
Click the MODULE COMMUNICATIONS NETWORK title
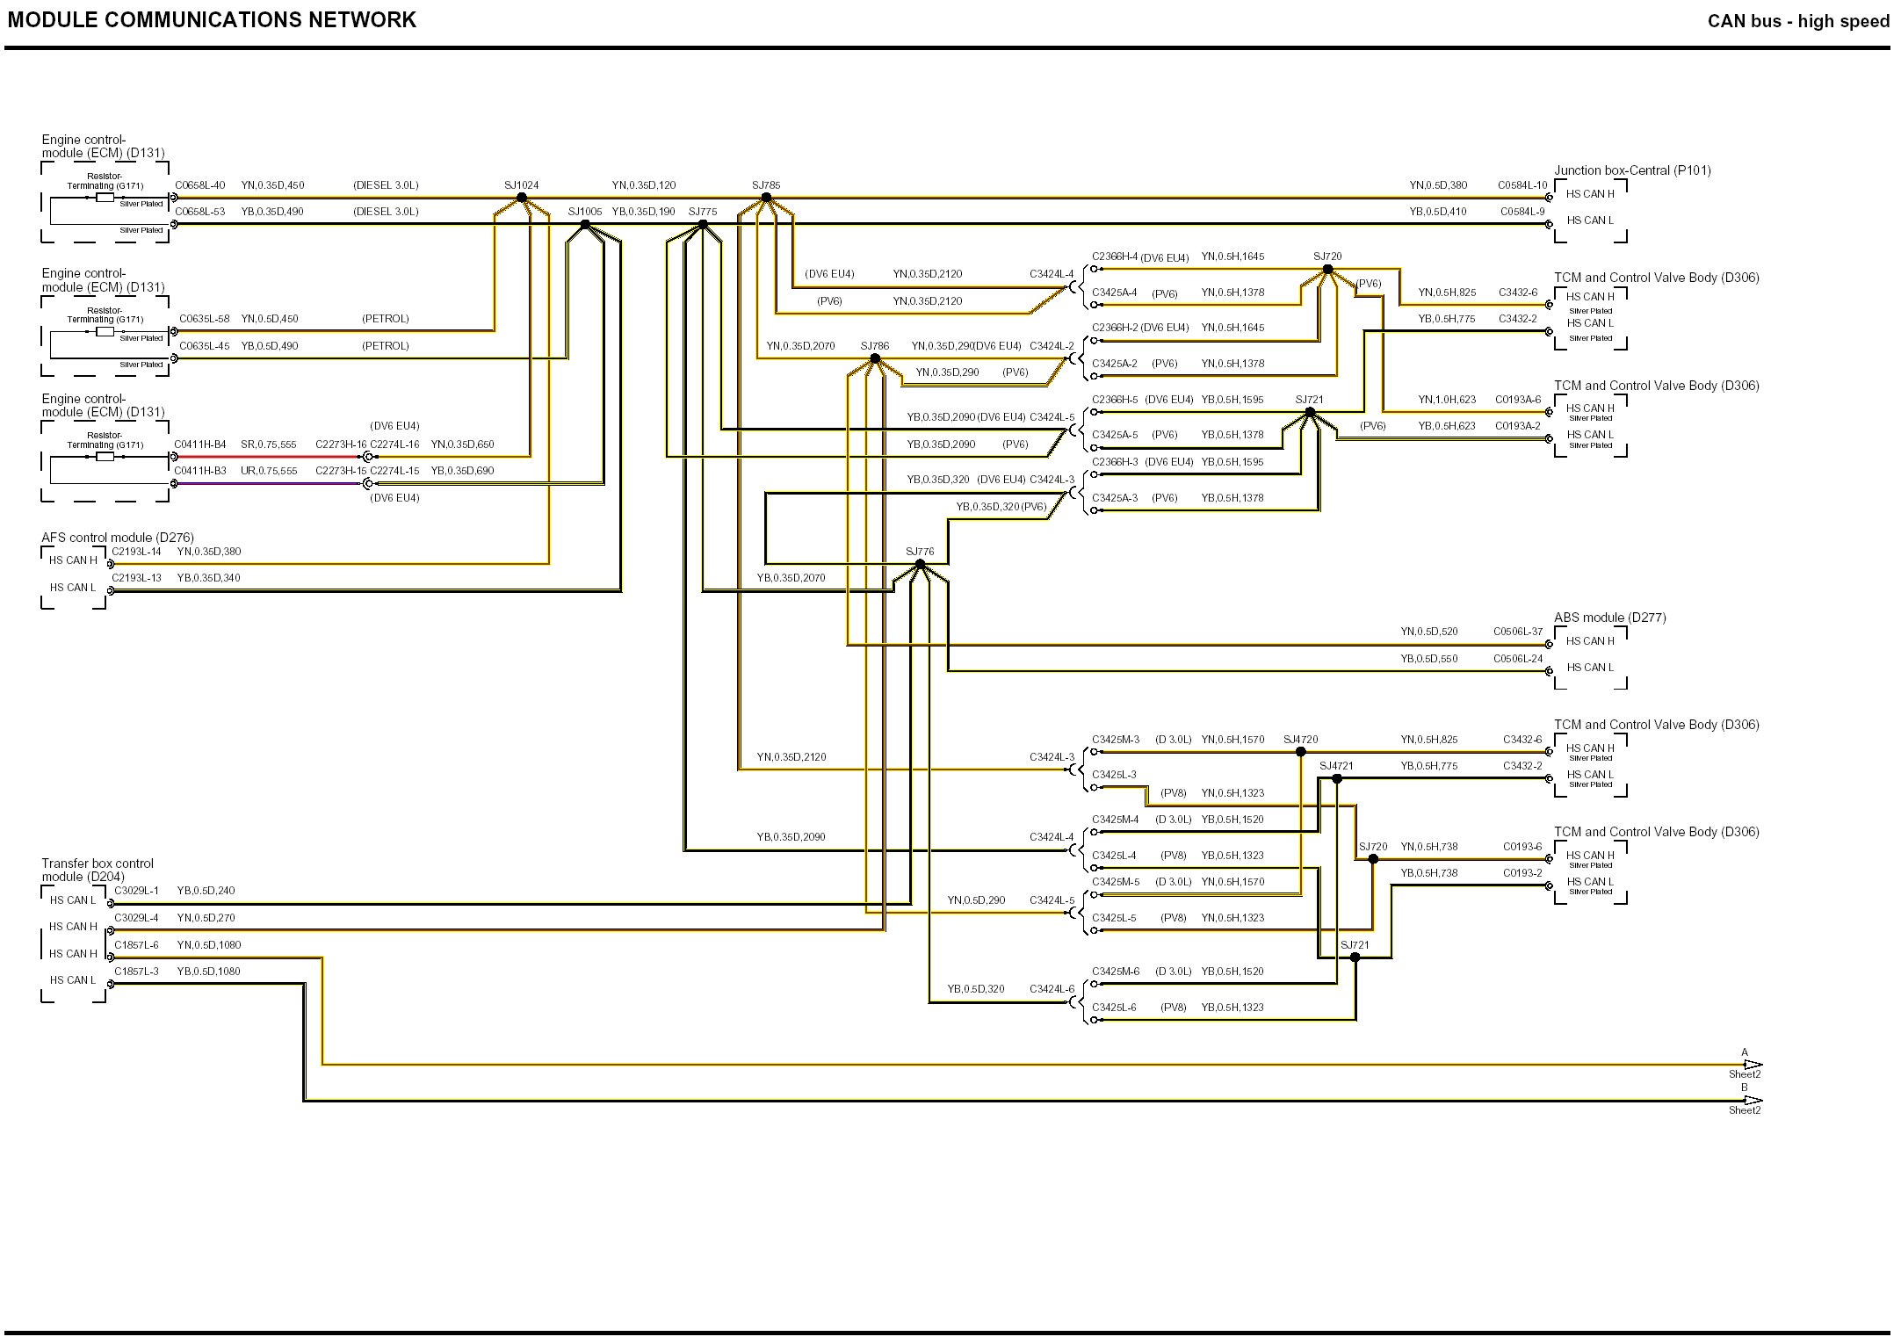click(x=212, y=20)
